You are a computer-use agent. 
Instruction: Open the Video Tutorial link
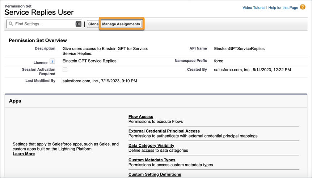(x=254, y=8)
